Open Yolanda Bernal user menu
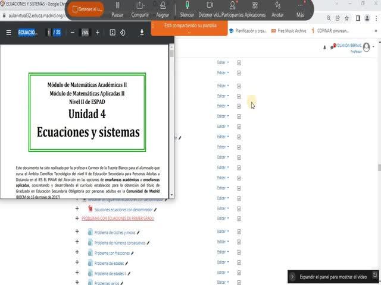The image size is (381, 285). [x=355, y=47]
